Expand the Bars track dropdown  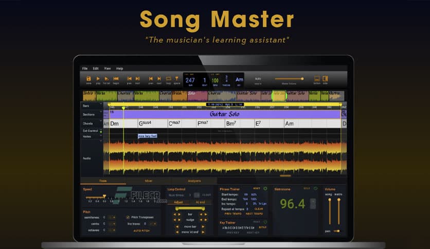click(101, 104)
